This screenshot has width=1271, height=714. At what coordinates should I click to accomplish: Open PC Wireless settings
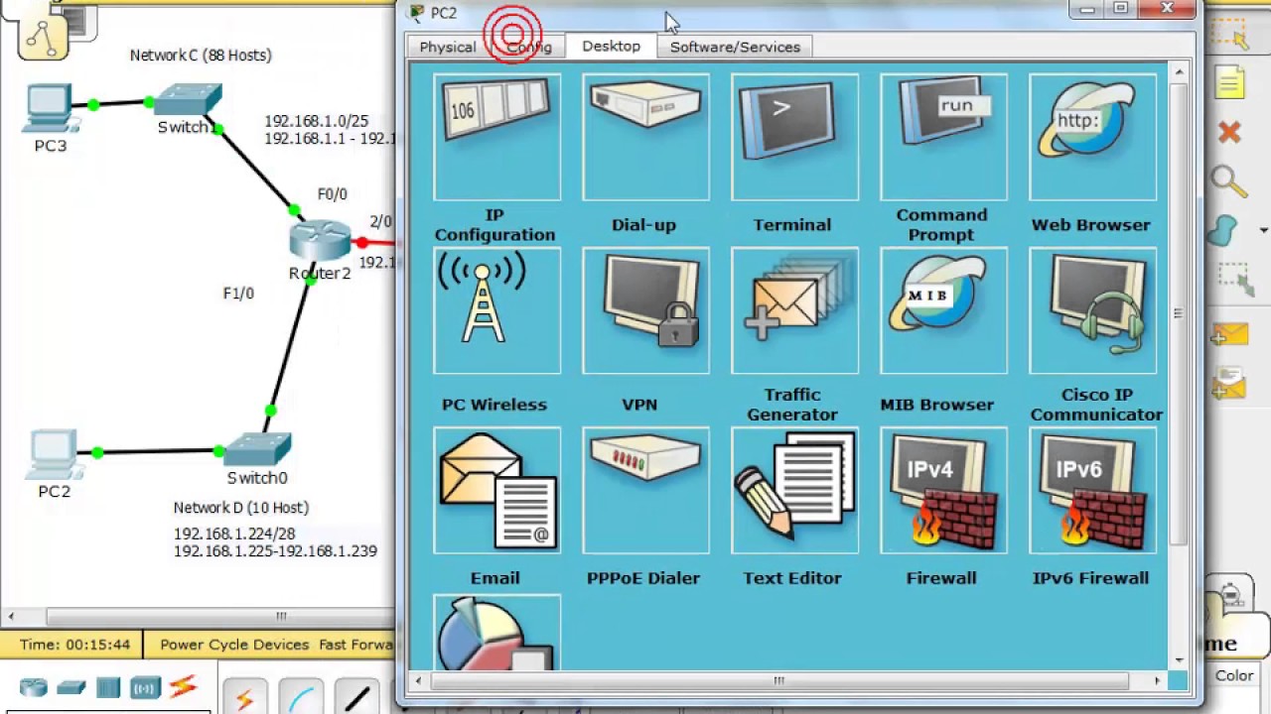[496, 310]
